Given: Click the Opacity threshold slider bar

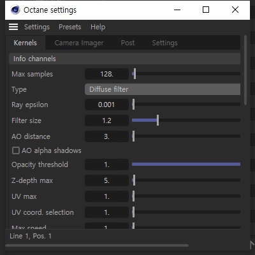Looking at the screenshot, I should coord(186,164).
